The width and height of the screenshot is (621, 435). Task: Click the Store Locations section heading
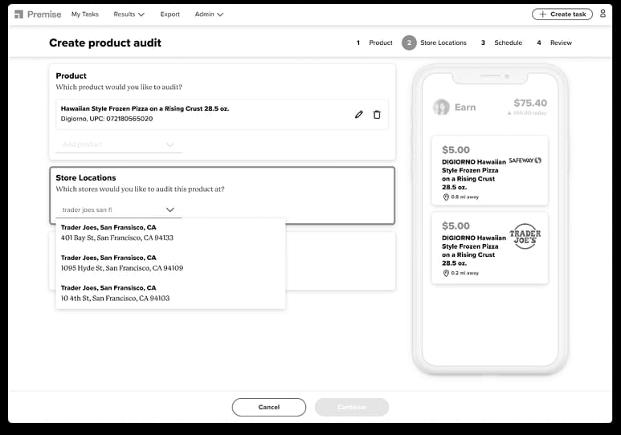[x=86, y=177]
